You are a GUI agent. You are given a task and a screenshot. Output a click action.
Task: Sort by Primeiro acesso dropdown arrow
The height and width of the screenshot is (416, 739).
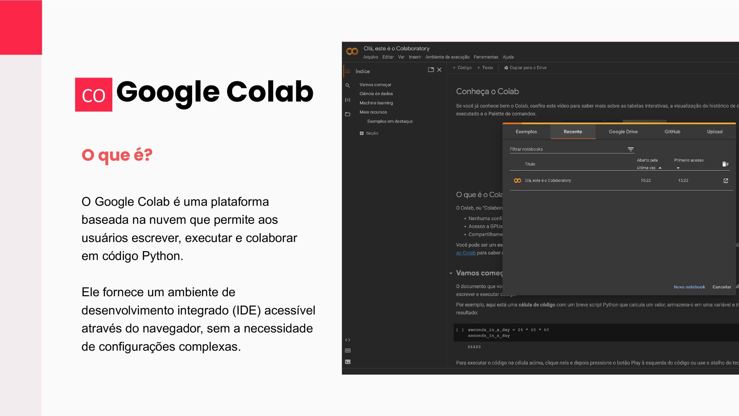[678, 168]
